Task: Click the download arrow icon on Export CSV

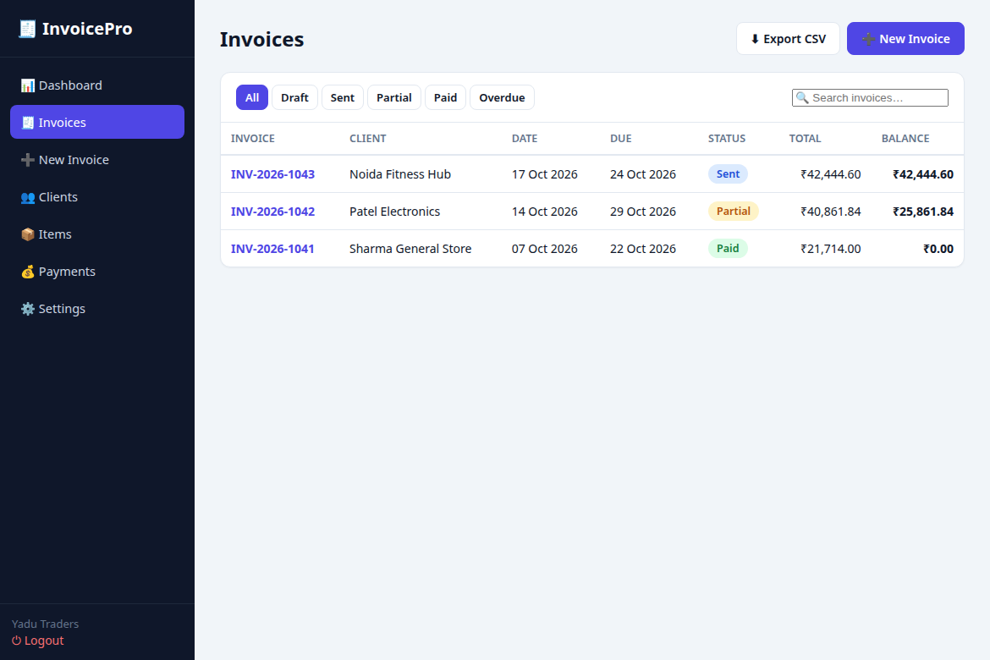Action: [755, 39]
